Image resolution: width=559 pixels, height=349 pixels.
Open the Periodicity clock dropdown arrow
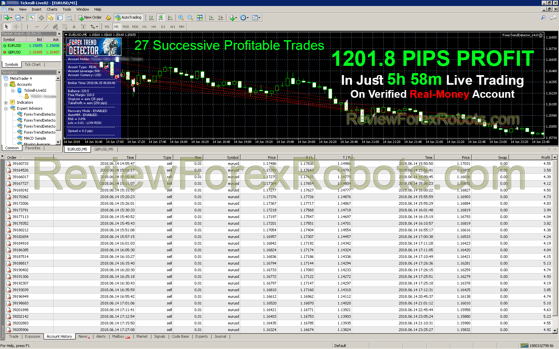pyautogui.click(x=248, y=18)
